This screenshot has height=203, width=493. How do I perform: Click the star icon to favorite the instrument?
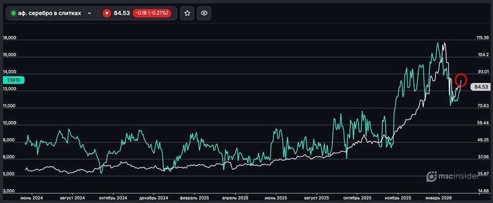187,13
